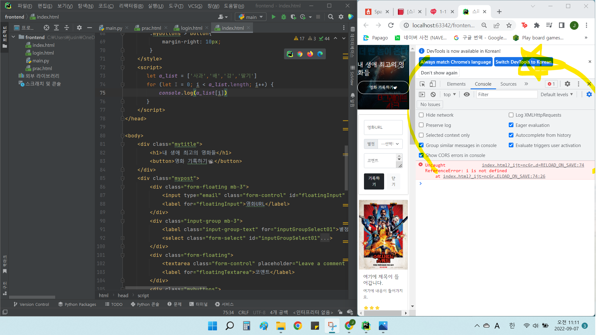Enable Preserve log checkbox
The image size is (612, 335).
click(421, 125)
